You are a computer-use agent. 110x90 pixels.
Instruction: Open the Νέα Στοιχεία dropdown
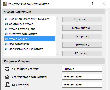tap(82, 85)
